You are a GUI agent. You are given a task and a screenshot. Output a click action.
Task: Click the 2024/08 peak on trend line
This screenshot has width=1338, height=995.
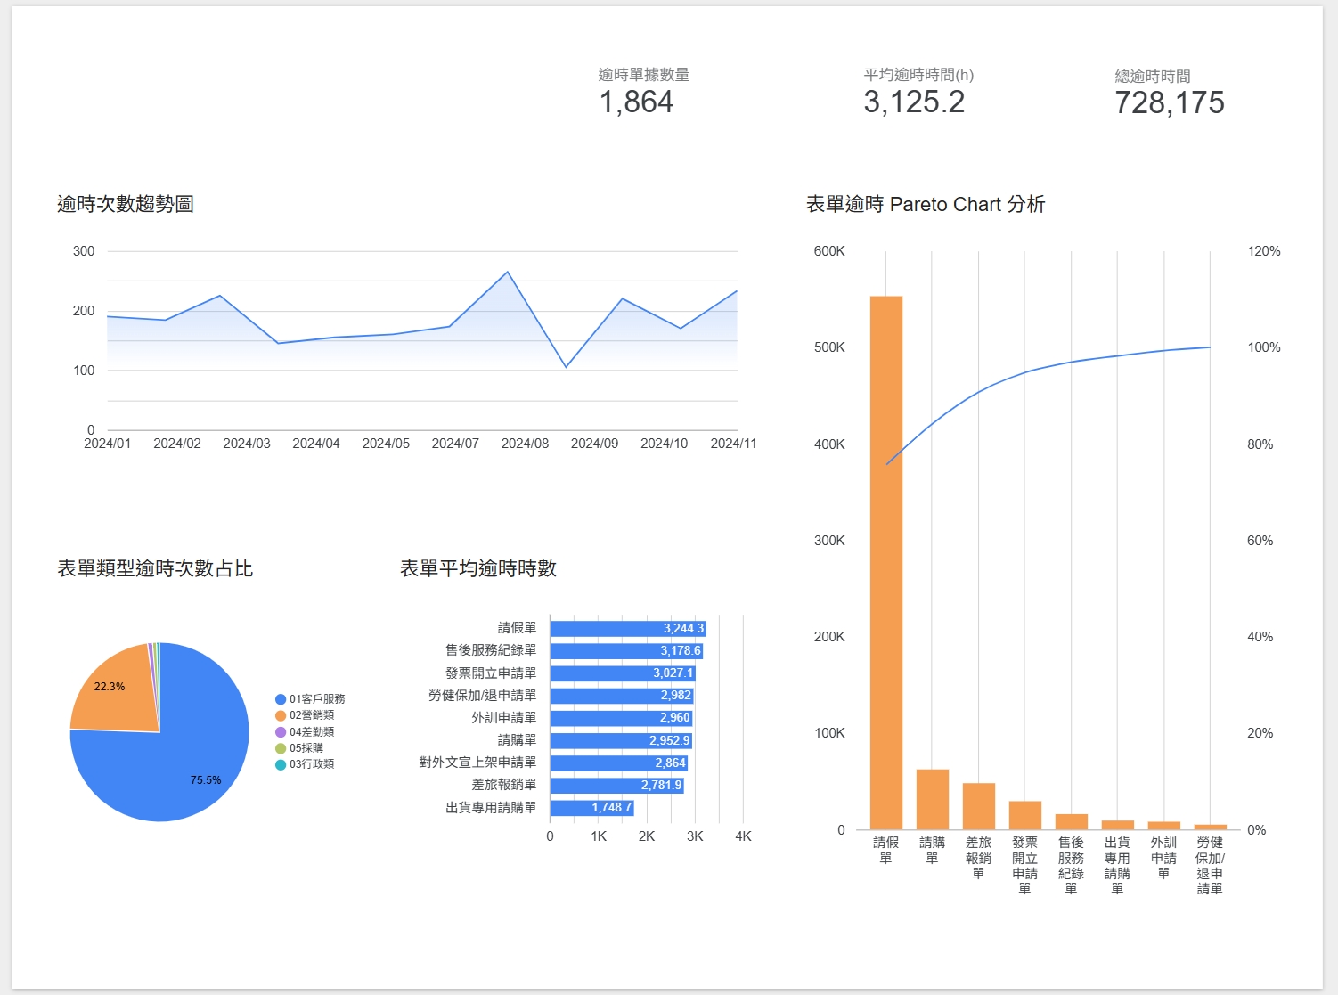508,272
